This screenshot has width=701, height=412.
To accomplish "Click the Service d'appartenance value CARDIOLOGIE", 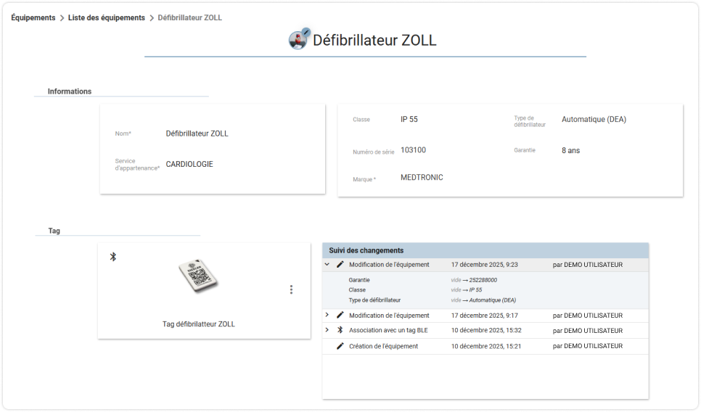I will (189, 164).
